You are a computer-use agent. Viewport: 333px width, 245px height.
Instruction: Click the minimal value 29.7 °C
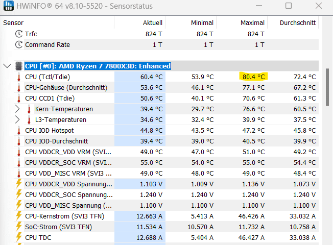202,109
